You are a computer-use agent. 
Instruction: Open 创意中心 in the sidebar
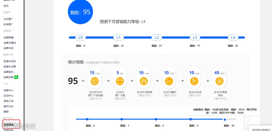[9, 90]
